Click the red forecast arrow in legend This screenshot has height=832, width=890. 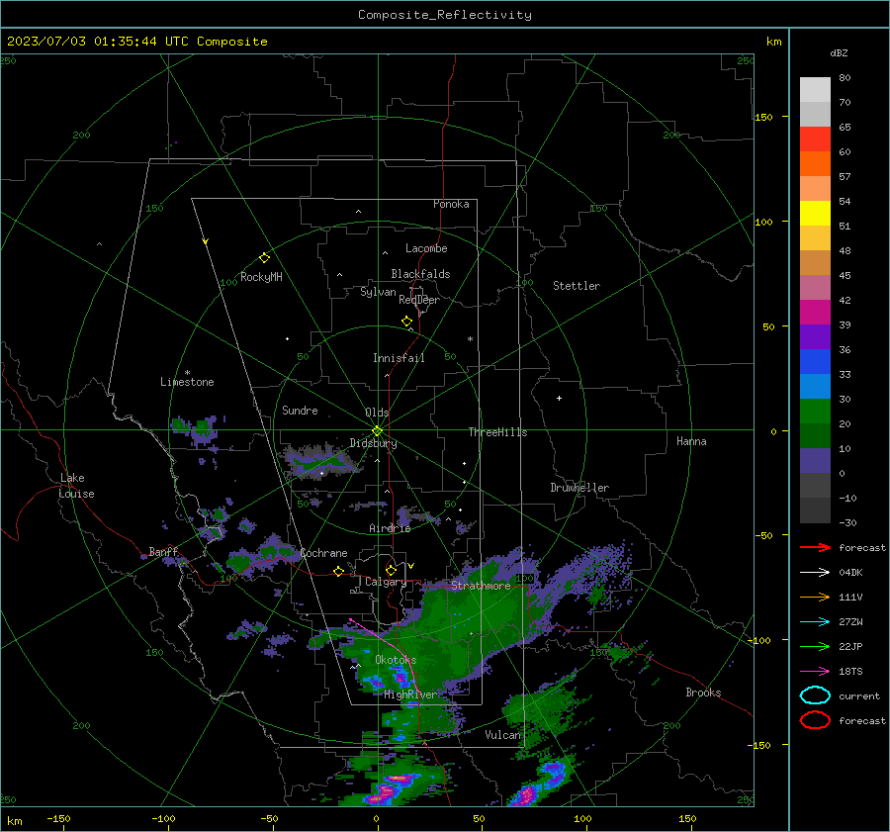click(815, 547)
